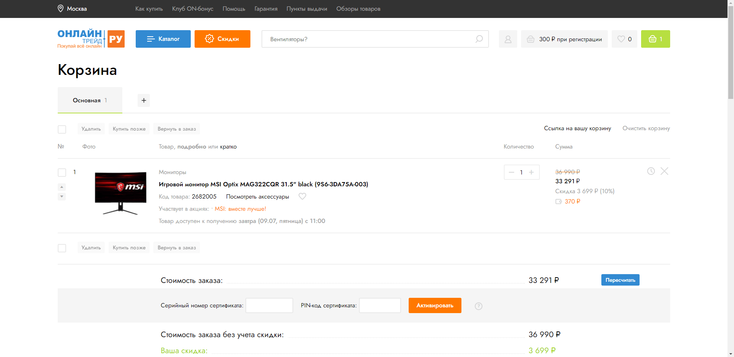Toggle the top select-all checkbox
The width and height of the screenshot is (734, 357).
(62, 129)
